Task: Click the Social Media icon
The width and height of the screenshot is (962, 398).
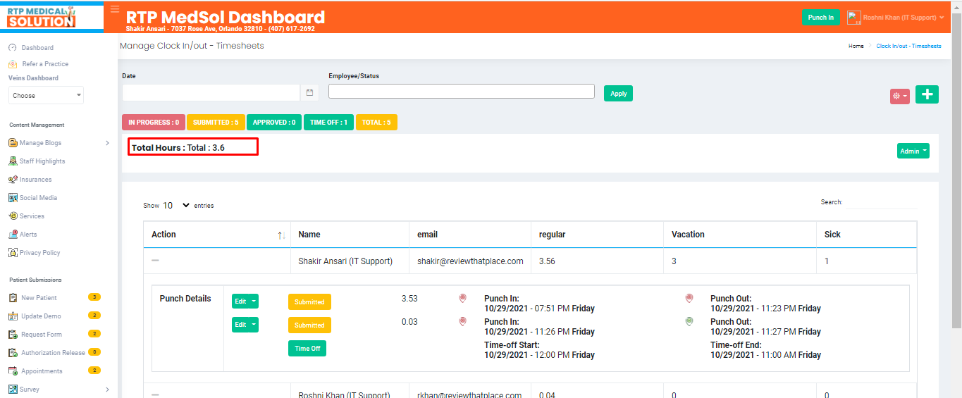Action: click(13, 198)
